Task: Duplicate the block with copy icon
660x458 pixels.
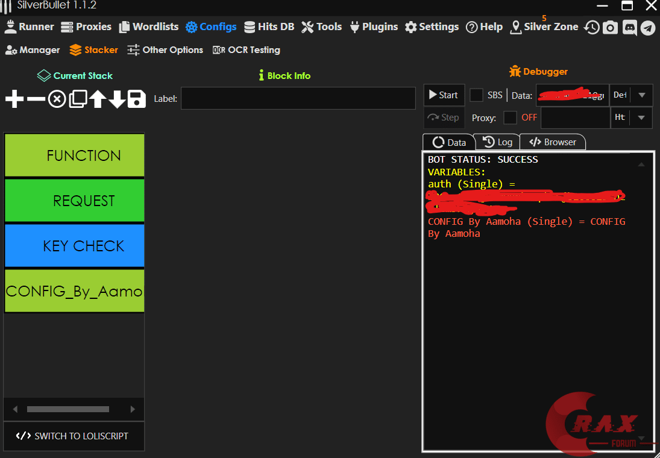Action: click(78, 99)
